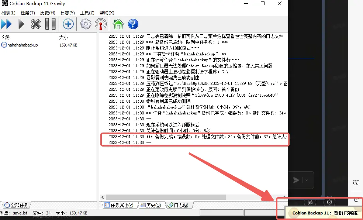This screenshot has height=220, width=363.
Task: Click log line 现在系统可以进入睡眠模式
Action: [173, 125]
